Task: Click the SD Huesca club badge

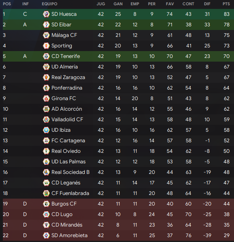Action: pyautogui.click(x=46, y=14)
